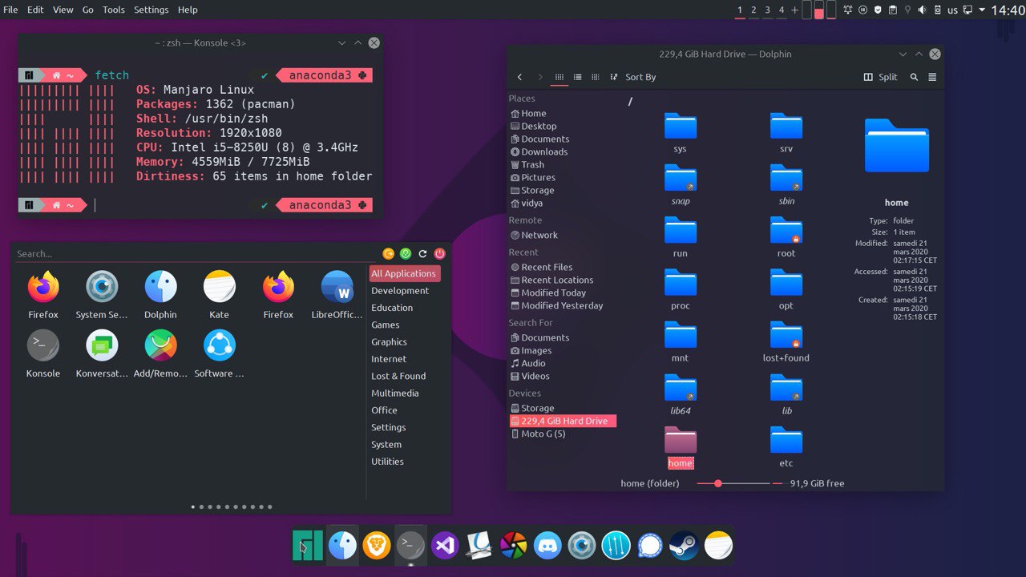This screenshot has width=1026, height=577.
Task: Open the Sort By dropdown in Dolphin
Action: coord(633,77)
